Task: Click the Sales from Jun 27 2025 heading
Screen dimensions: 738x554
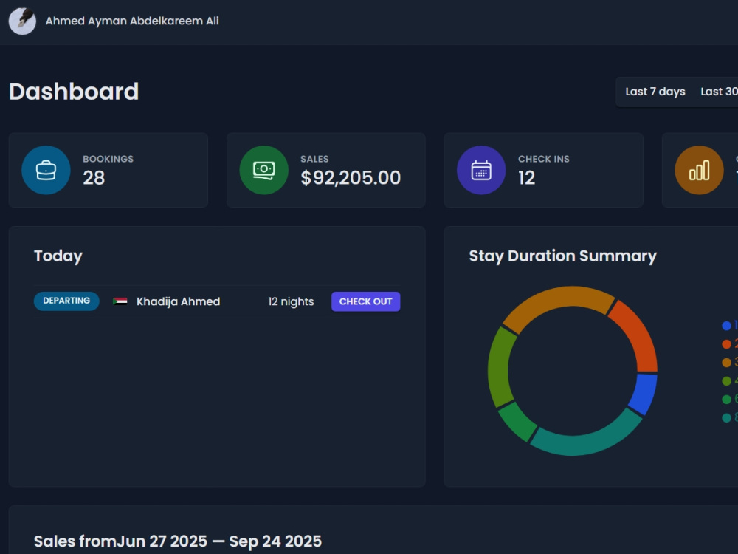Action: click(177, 541)
